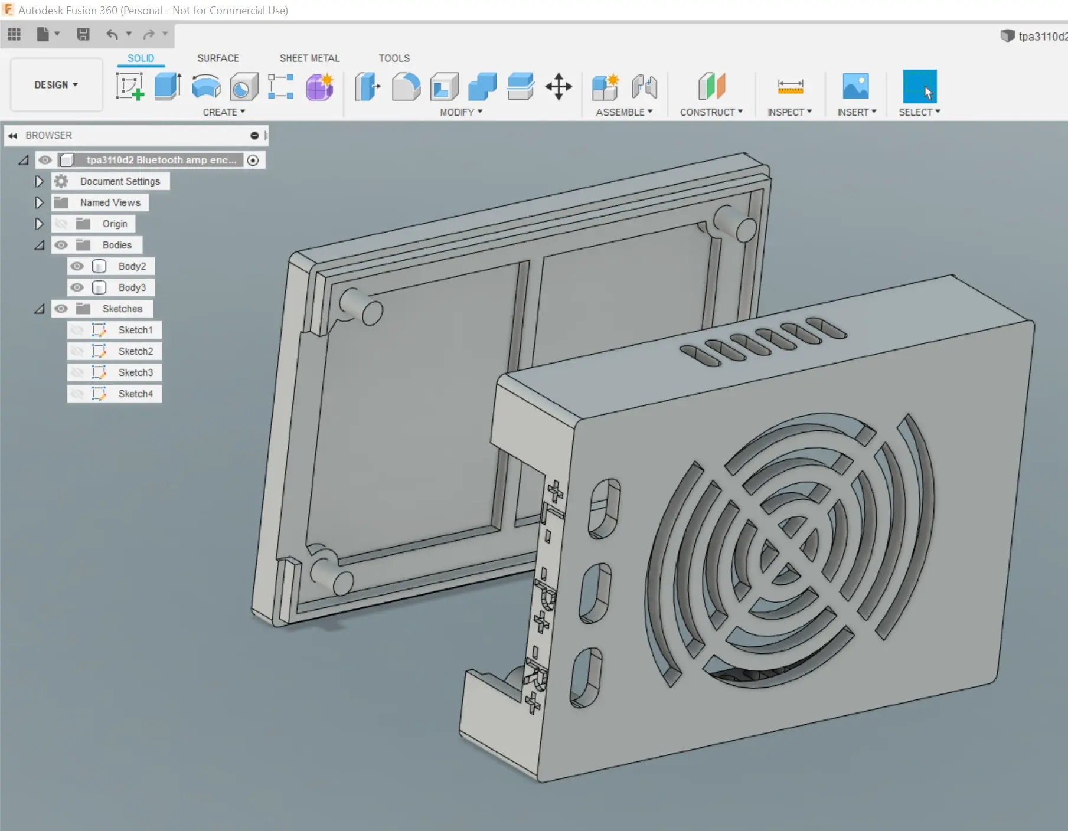Select the Hole tool
This screenshot has width=1068, height=831.
(x=244, y=86)
